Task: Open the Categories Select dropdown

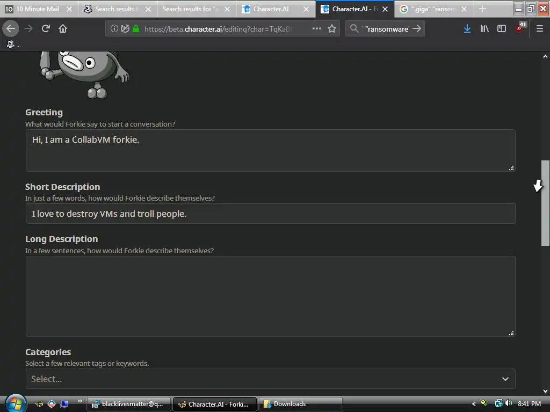Action: 271,379
